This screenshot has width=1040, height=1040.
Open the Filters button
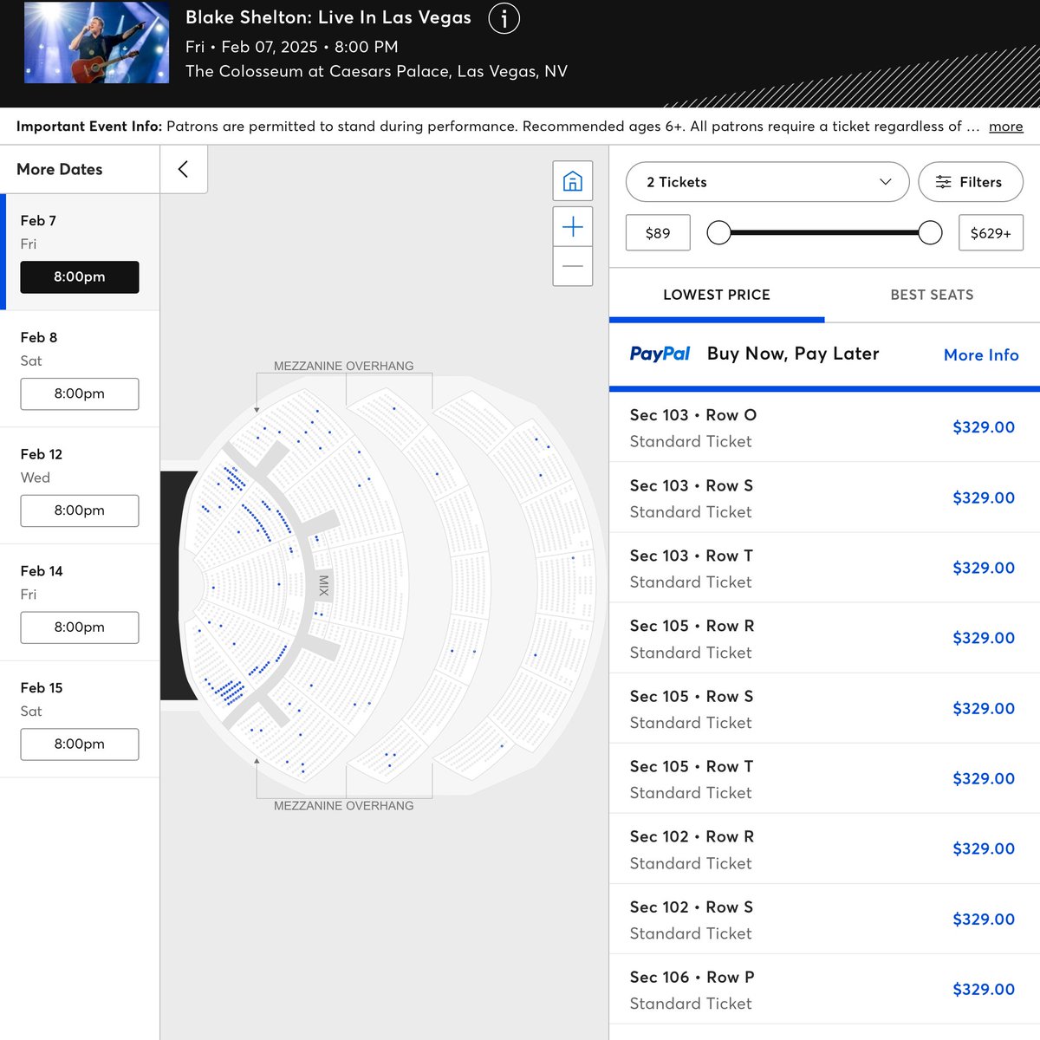click(x=971, y=182)
